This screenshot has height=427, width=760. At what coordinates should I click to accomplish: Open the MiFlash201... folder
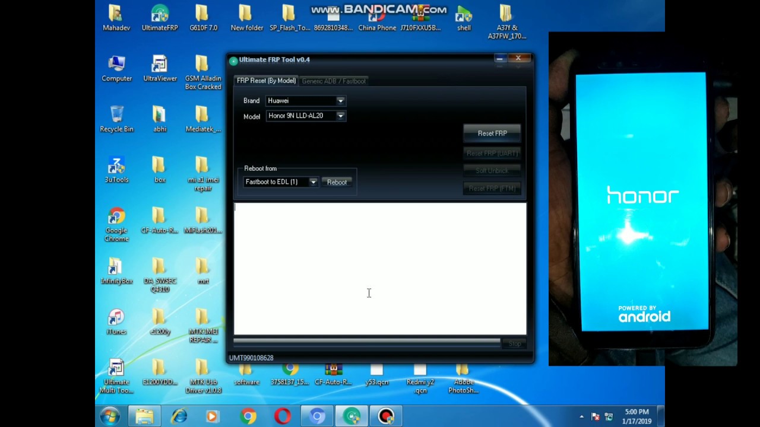tap(203, 221)
